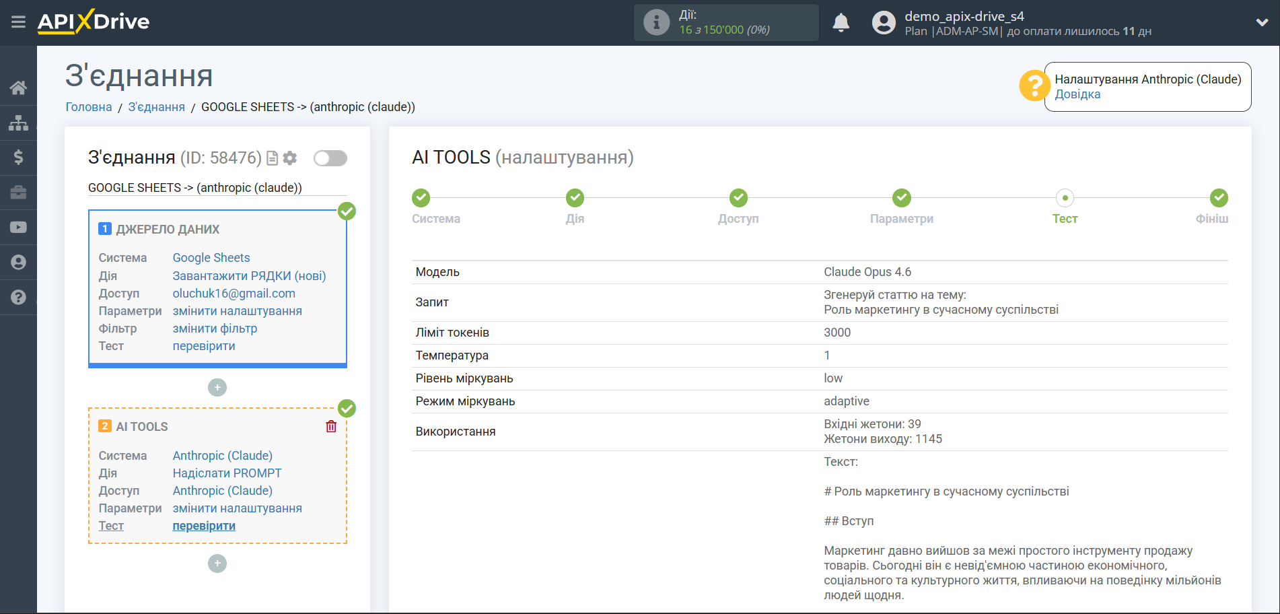Viewport: 1280px width, 614px height.
Task: Open Google Sheets system link
Action: coord(211,258)
